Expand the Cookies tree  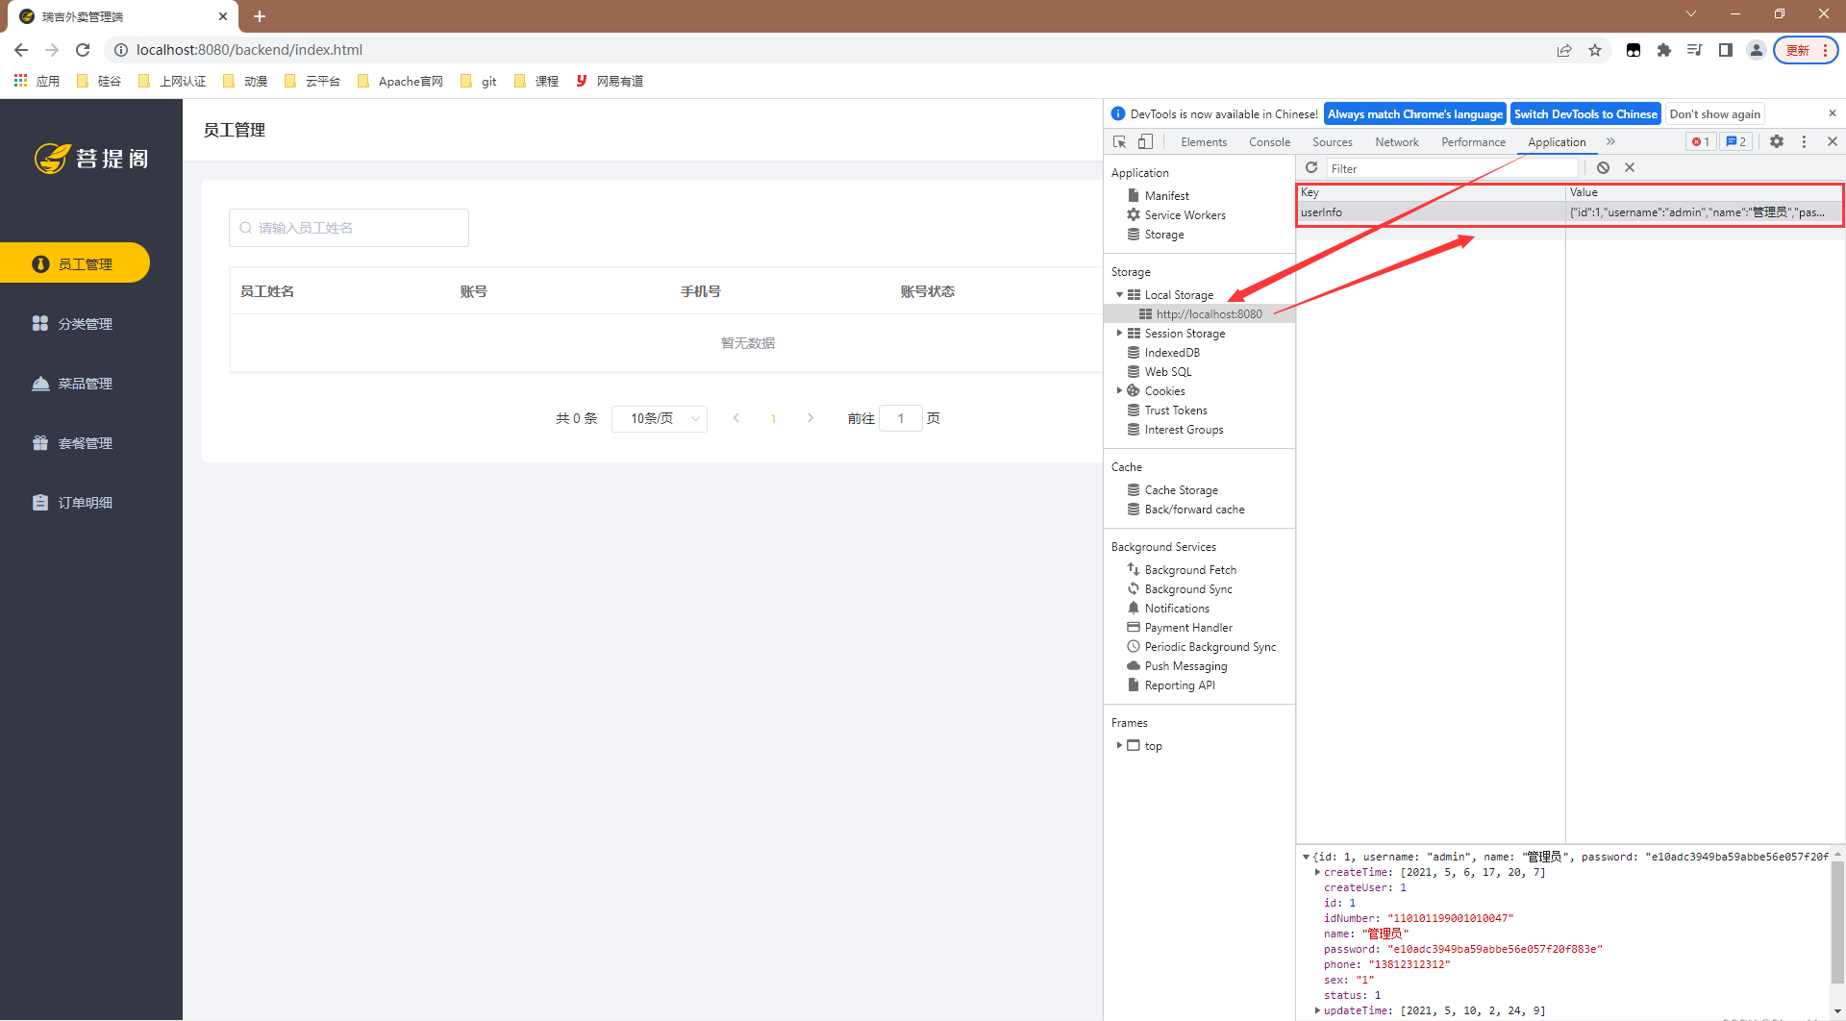click(x=1119, y=391)
